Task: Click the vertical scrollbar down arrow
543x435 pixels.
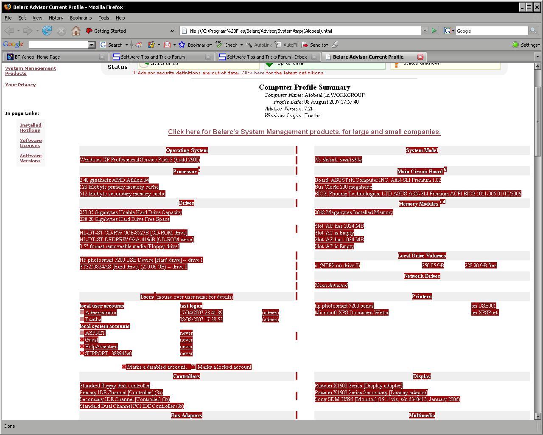Action: pos(538,416)
